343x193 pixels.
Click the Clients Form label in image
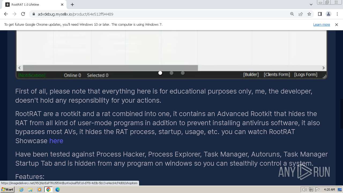click(277, 75)
